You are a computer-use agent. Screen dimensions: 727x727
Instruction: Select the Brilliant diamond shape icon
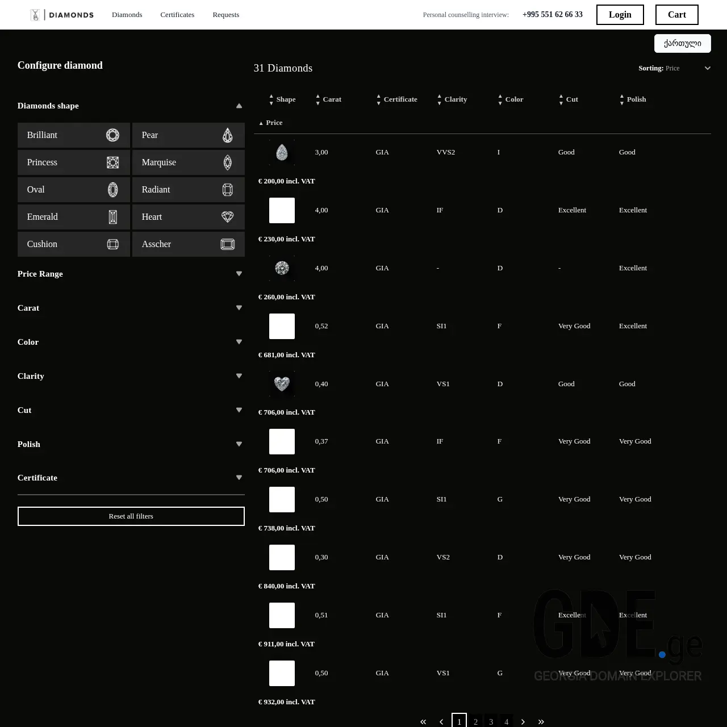112,135
